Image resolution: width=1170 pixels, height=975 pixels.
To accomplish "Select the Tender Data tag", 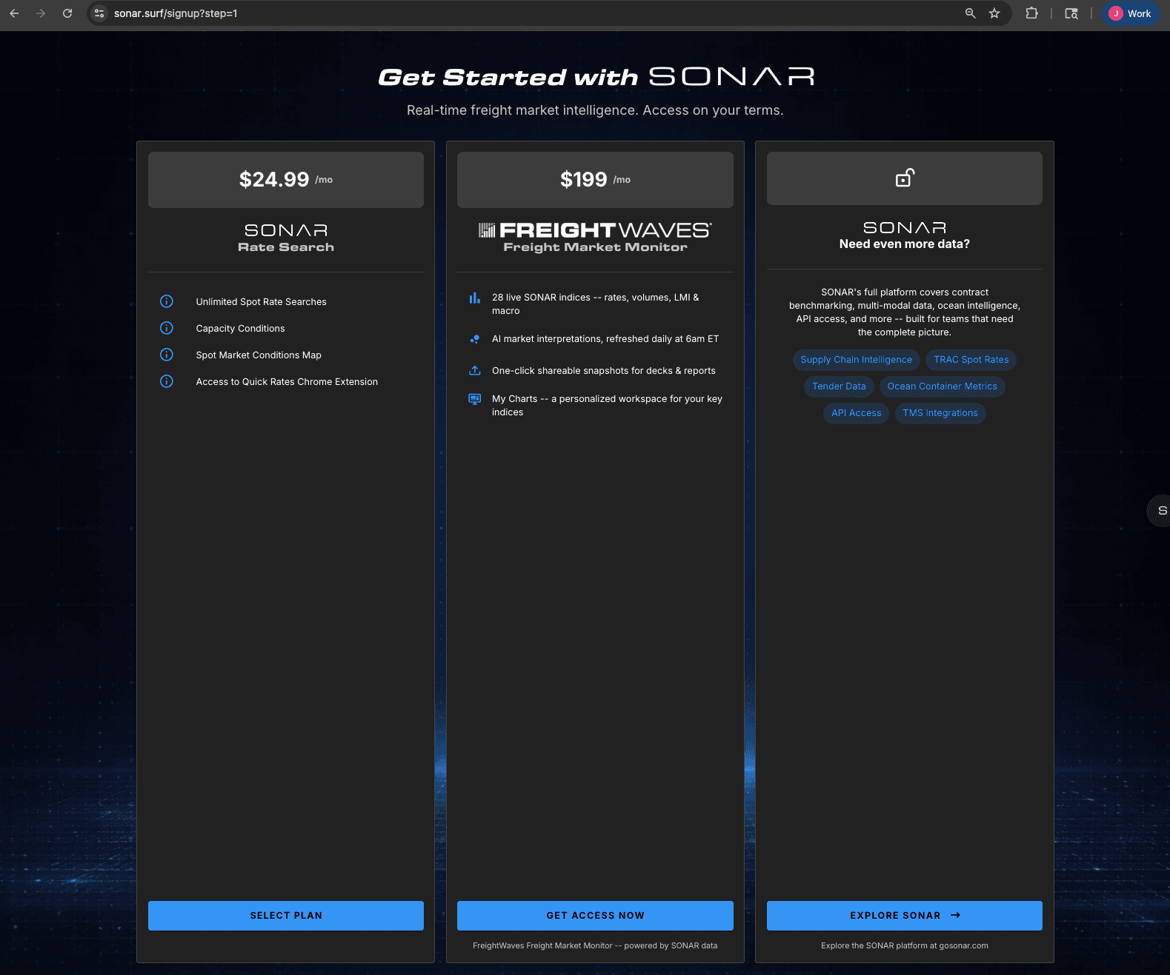I will tap(839, 386).
